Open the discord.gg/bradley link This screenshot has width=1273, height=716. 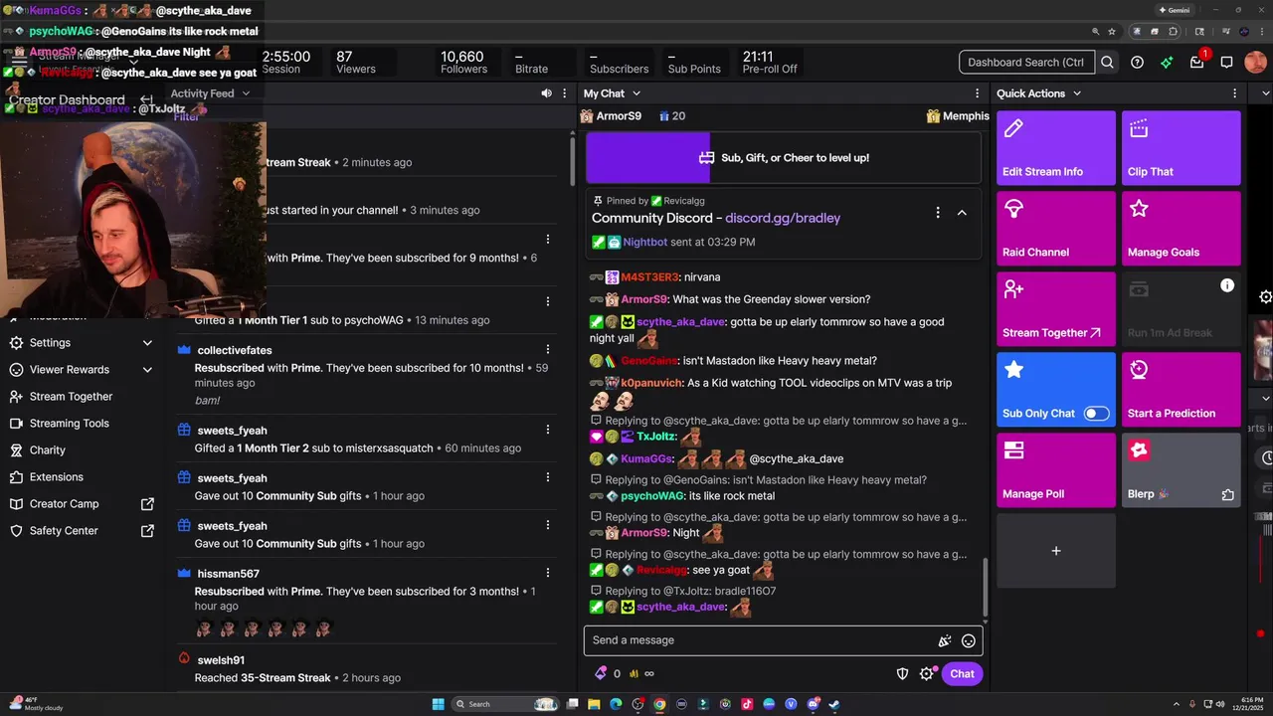click(783, 218)
